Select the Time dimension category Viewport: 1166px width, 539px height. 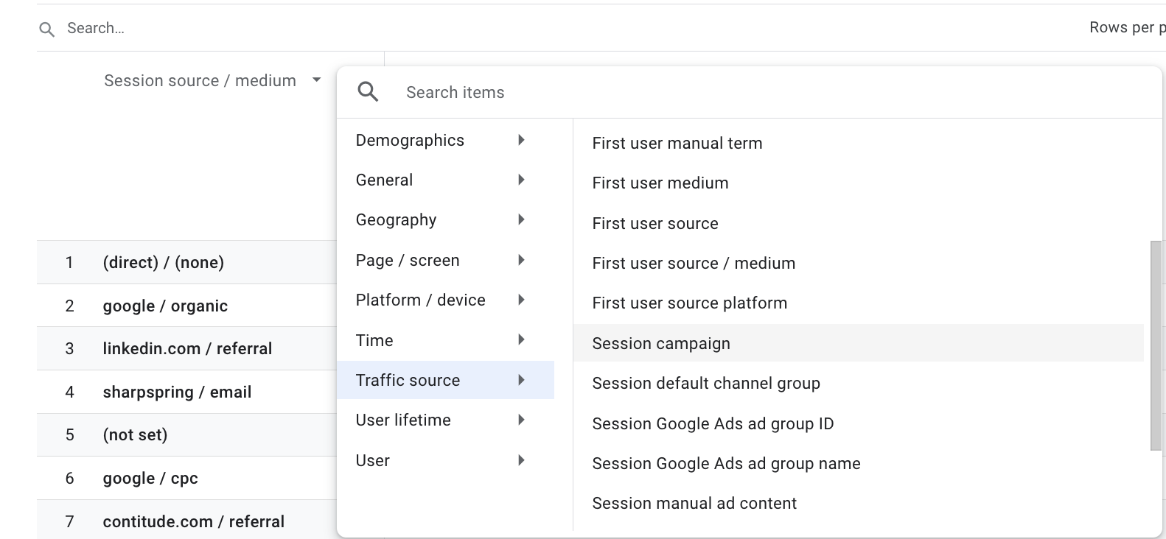[374, 340]
